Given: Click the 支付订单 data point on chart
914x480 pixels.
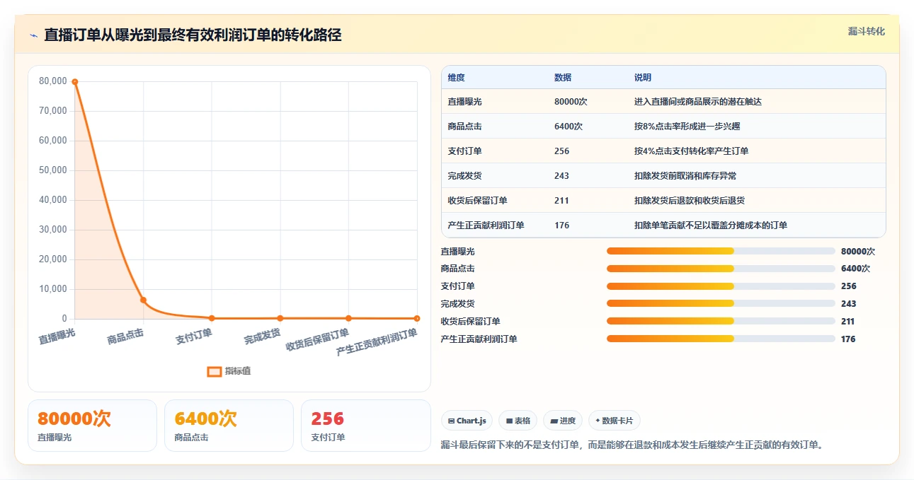Looking at the screenshot, I should pos(212,318).
